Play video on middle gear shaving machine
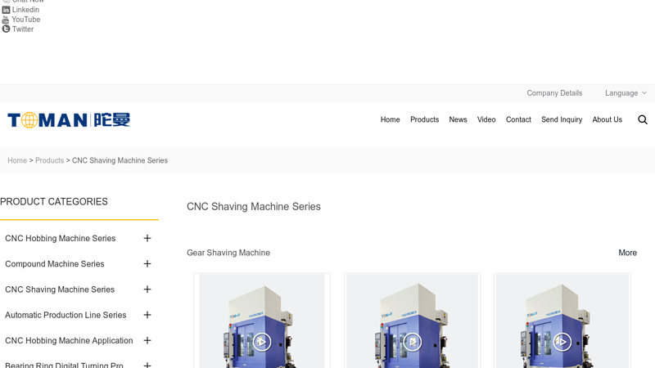 (413, 342)
